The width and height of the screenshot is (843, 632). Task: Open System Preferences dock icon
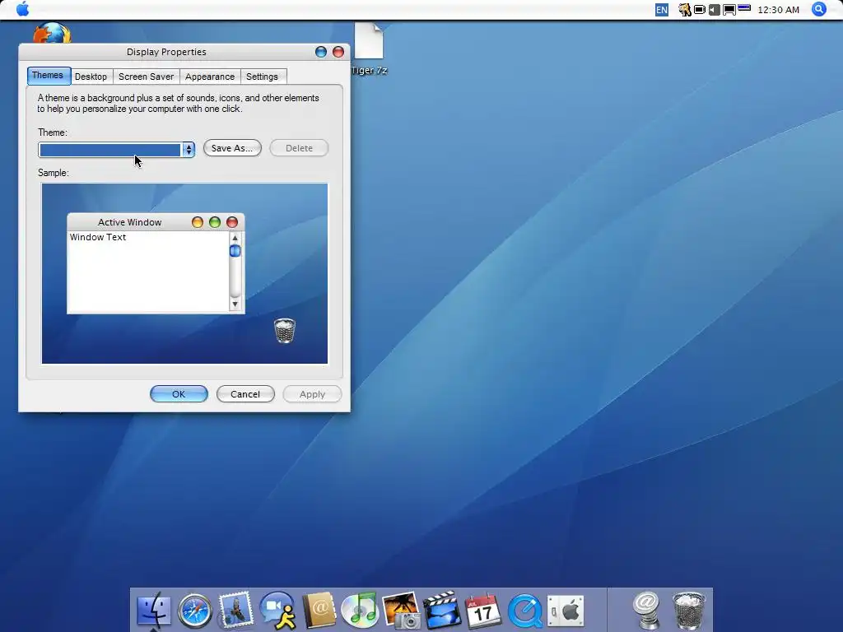pos(566,611)
